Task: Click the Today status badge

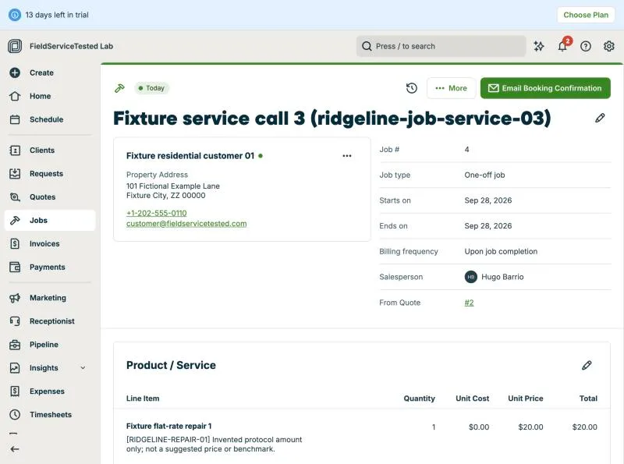Action: click(x=151, y=88)
